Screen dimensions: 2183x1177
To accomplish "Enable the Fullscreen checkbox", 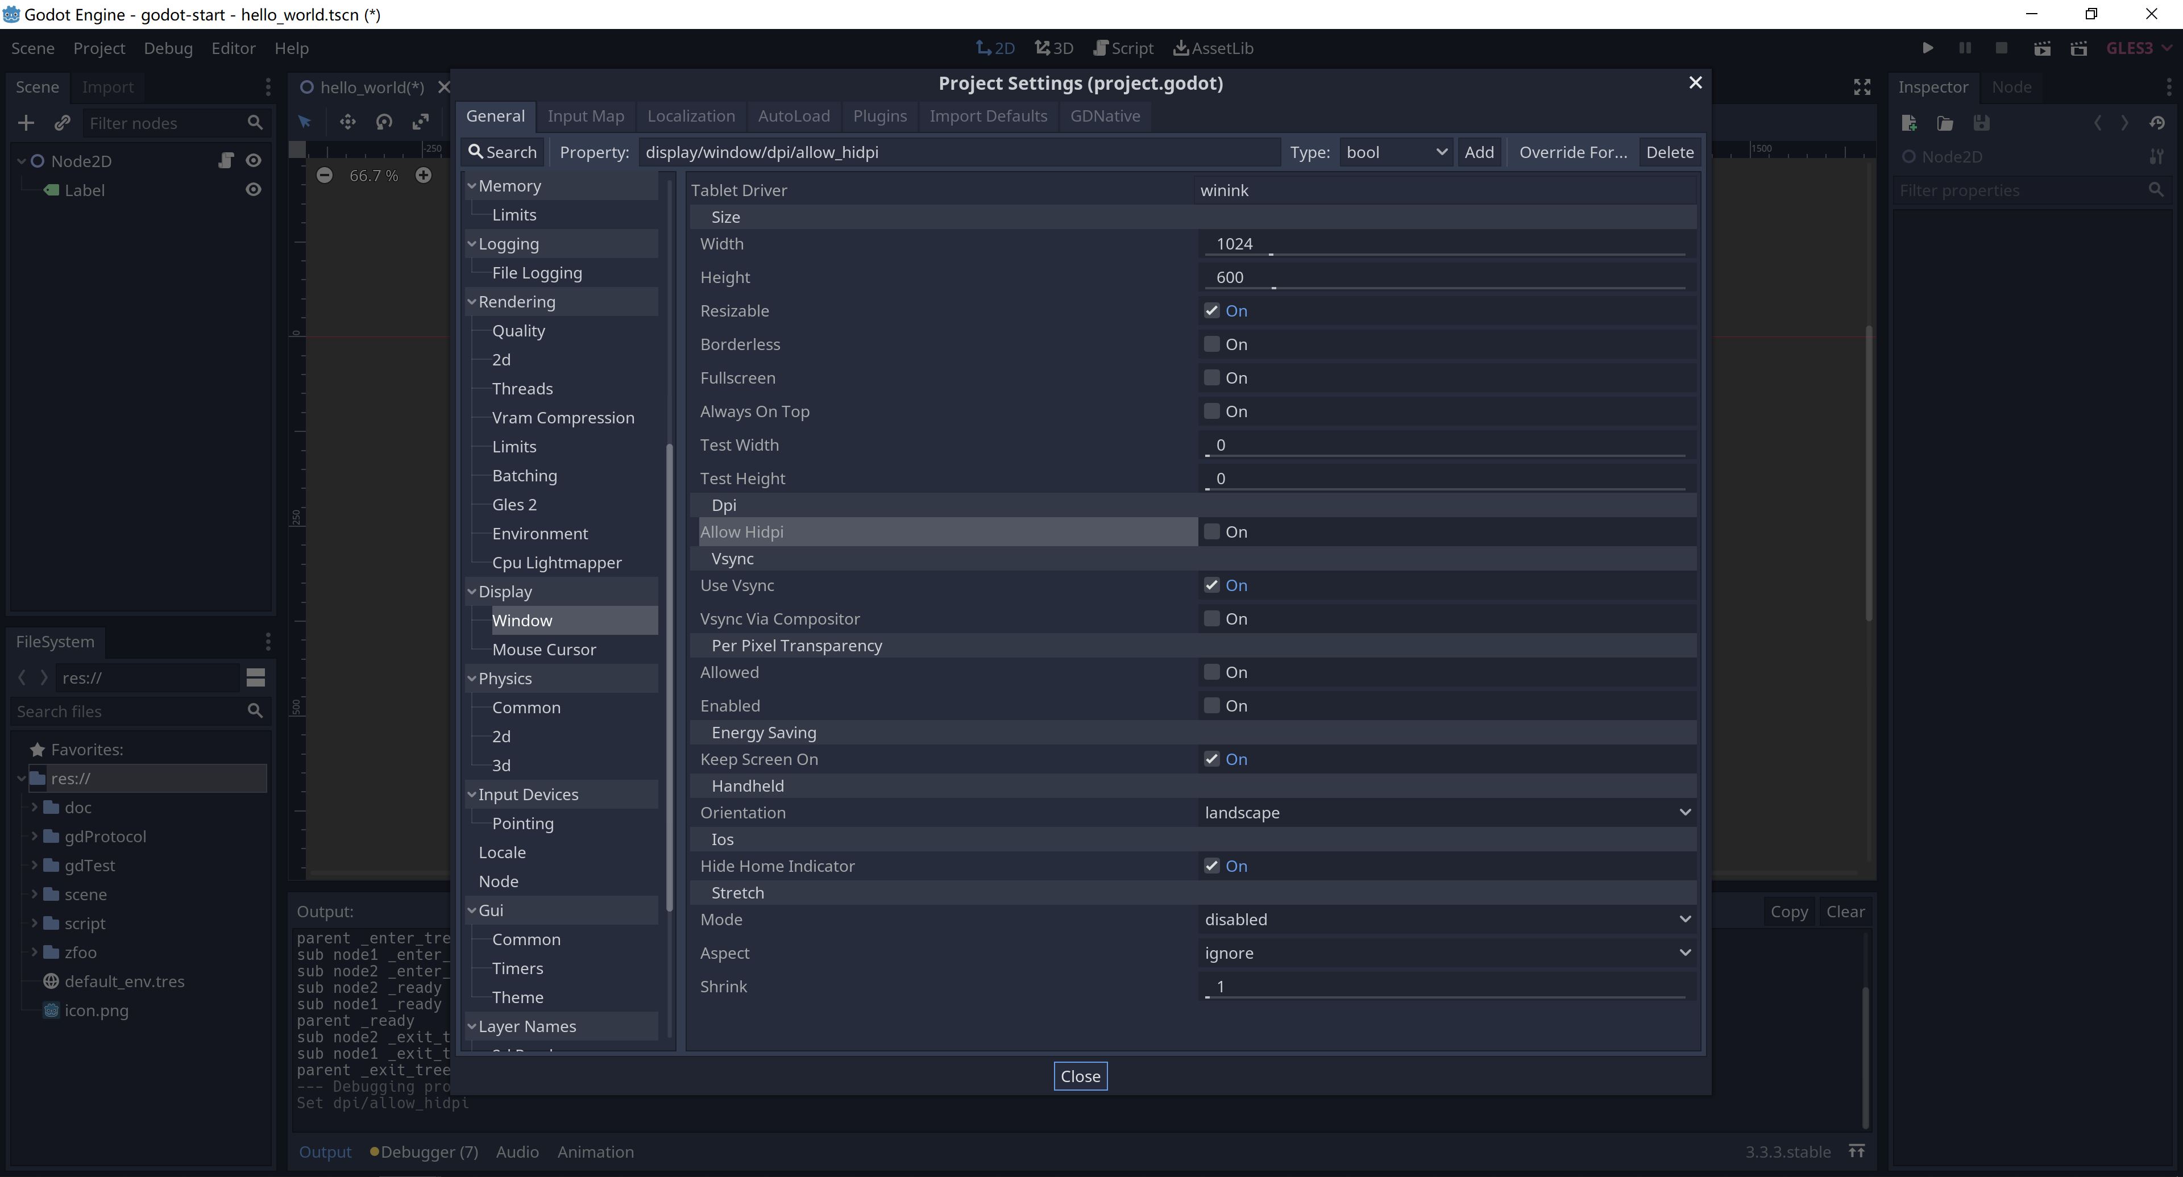I will pyautogui.click(x=1212, y=378).
